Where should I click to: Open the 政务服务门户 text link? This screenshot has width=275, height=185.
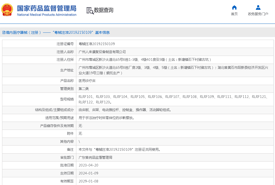click(258, 14)
